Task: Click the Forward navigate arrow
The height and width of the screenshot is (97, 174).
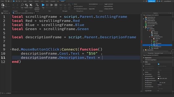Action: click(17, 5)
